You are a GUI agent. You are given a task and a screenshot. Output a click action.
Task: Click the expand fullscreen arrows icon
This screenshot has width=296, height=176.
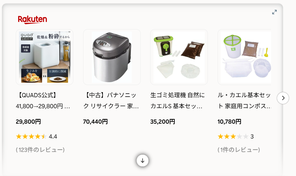(275, 12)
